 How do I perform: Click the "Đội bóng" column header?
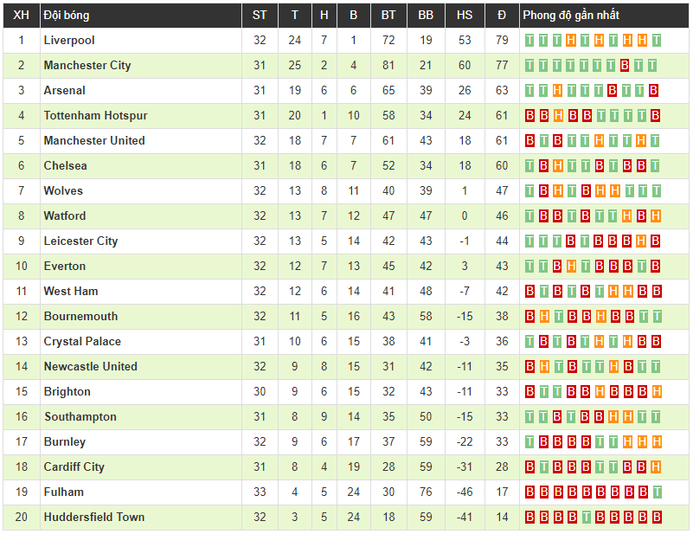point(67,16)
